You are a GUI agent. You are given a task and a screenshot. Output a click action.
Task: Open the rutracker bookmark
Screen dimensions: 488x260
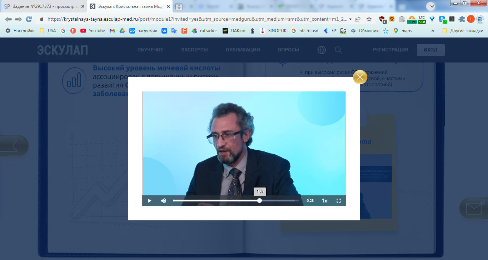pyautogui.click(x=204, y=31)
